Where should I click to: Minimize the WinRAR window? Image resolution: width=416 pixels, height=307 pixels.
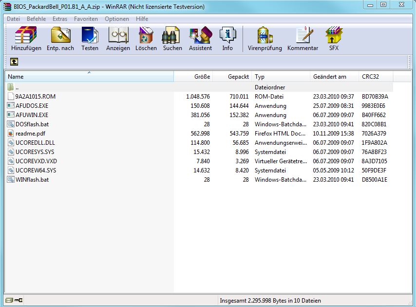point(370,4)
